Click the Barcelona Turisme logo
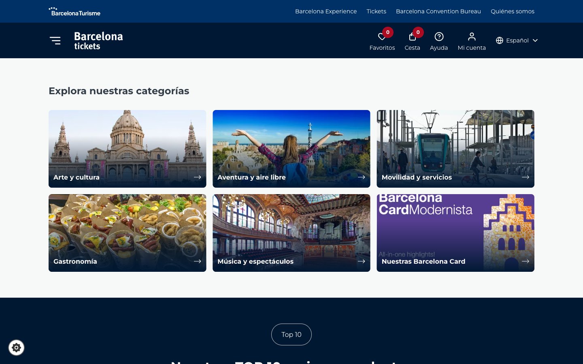This screenshot has height=364, width=583. (74, 11)
